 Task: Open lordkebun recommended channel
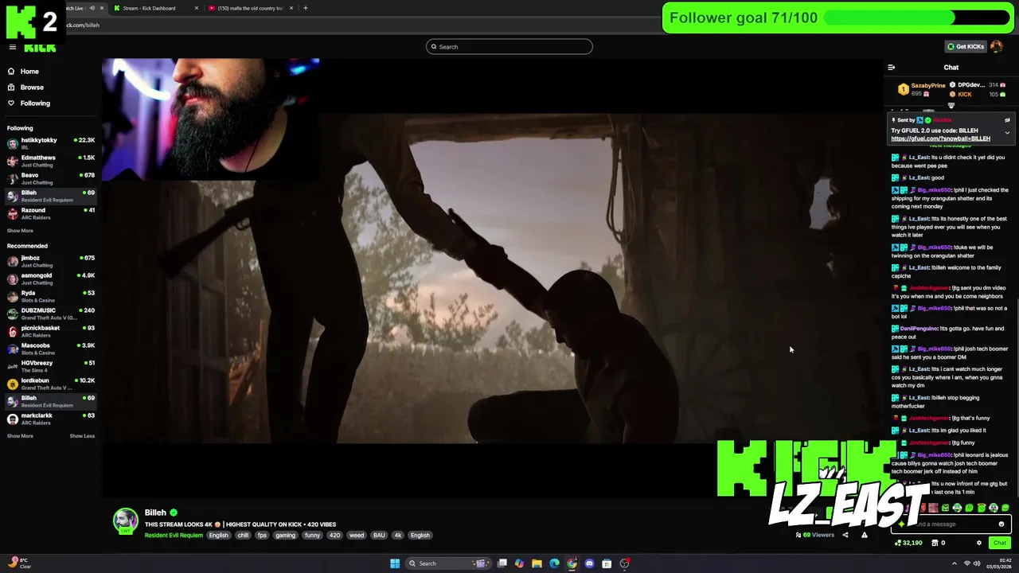(x=50, y=384)
